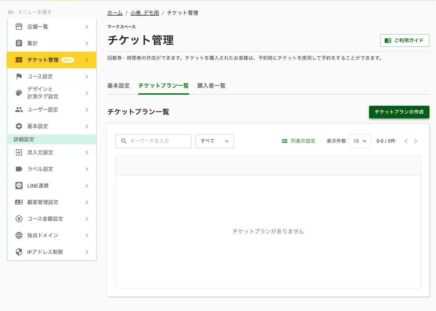Expand 集計 chevron

(x=87, y=43)
